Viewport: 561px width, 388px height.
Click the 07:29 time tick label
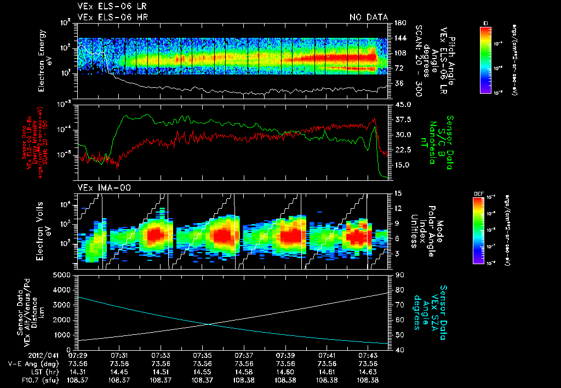(78, 356)
